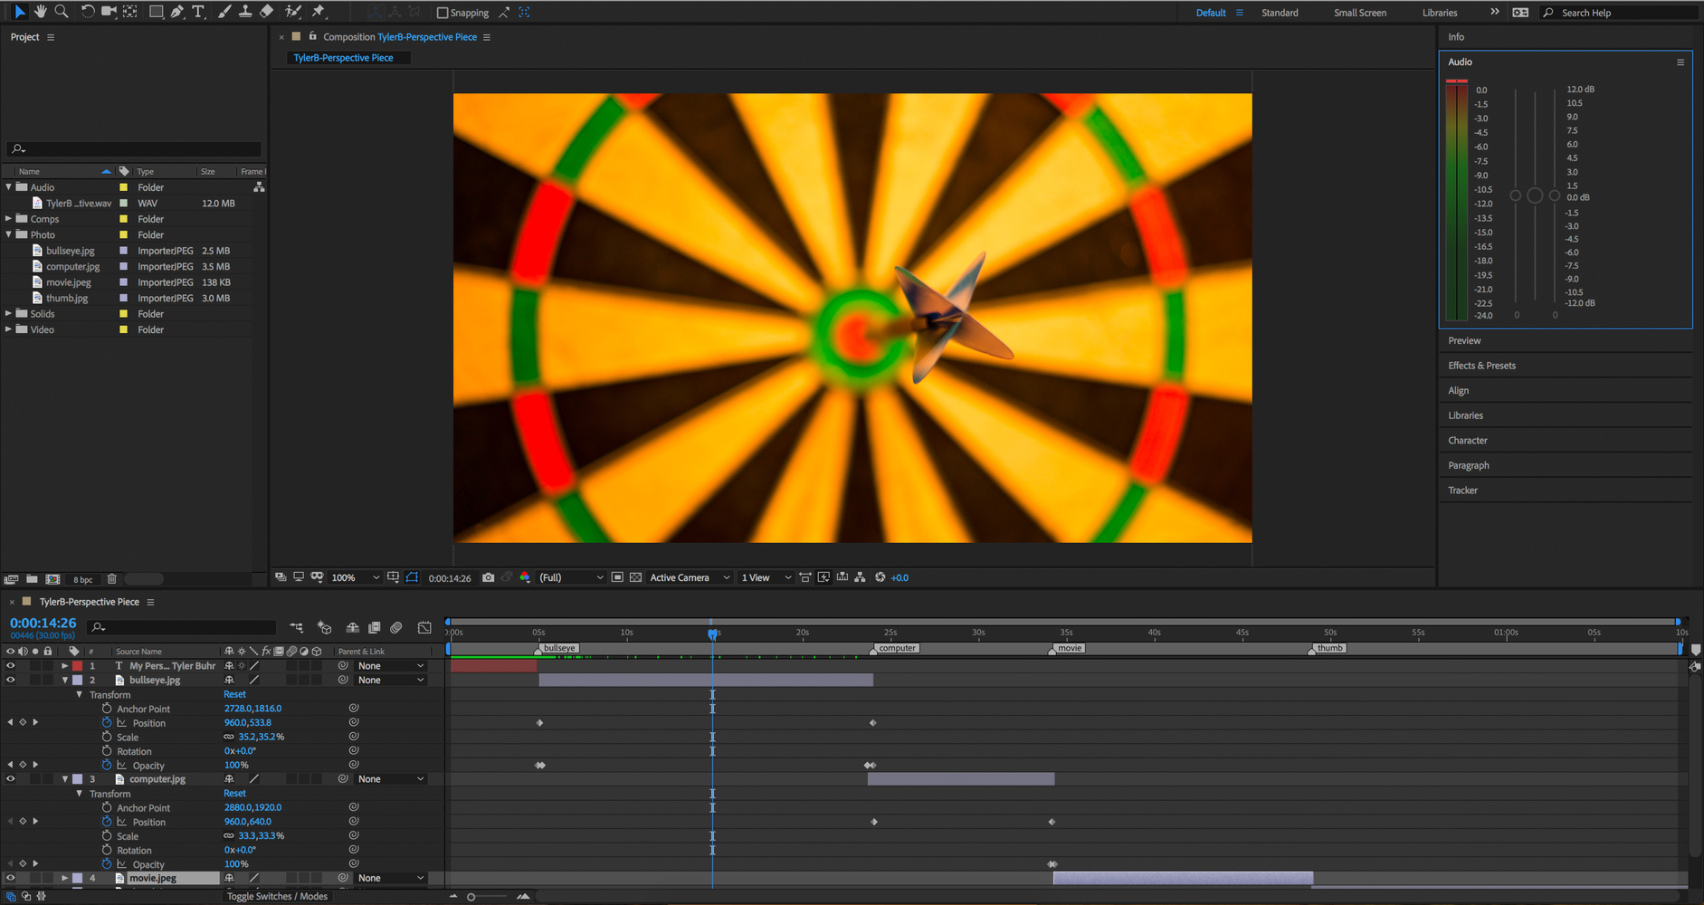1704x905 pixels.
Task: Select the Zoom tool
Action: point(62,12)
